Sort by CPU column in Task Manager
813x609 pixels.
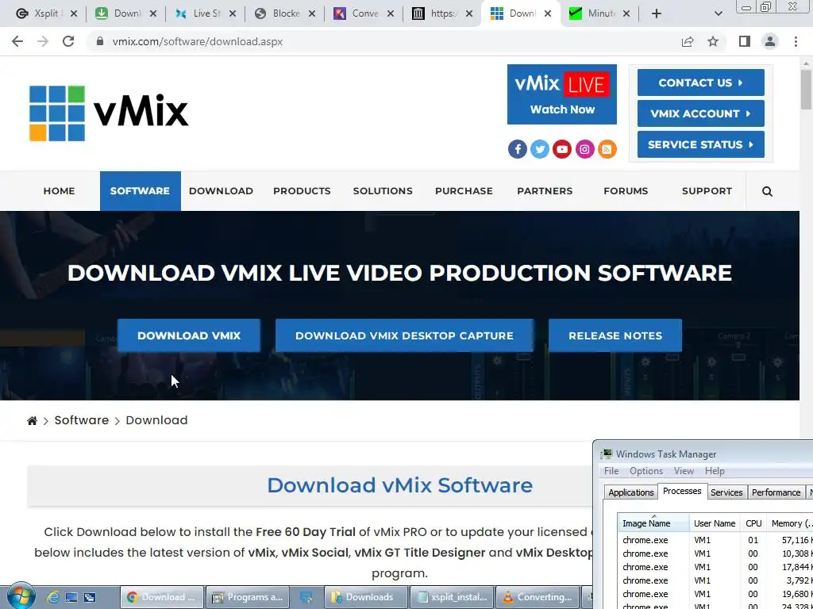click(x=753, y=523)
